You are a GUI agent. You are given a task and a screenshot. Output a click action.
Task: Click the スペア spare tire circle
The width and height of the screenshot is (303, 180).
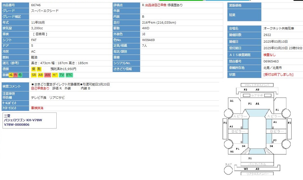pos(228,170)
